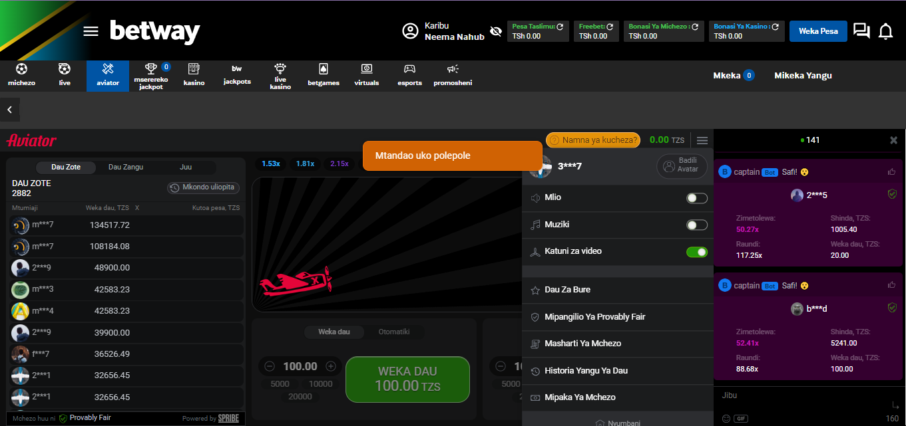
Task: Click green WEKA DAU 100.00 TZS button
Action: tap(407, 379)
